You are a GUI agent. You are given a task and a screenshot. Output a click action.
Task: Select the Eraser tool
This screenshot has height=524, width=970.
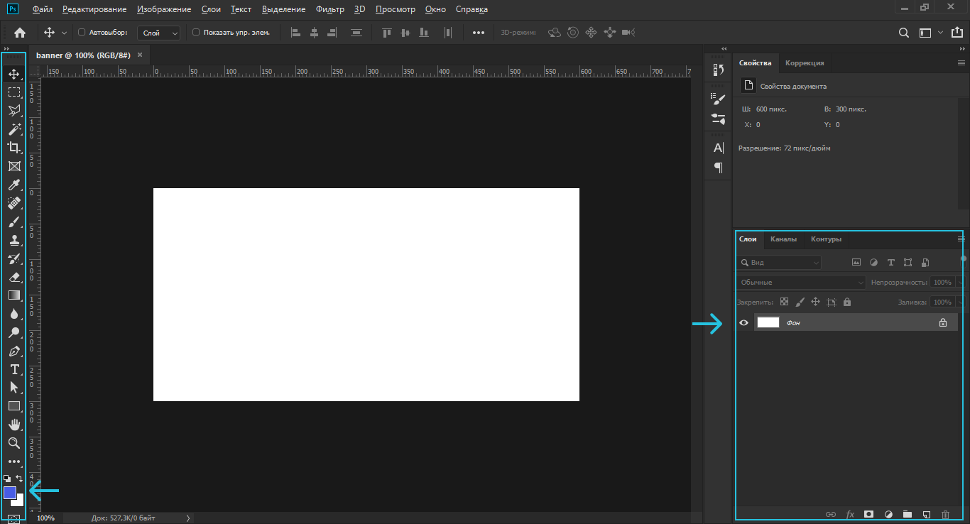point(14,277)
